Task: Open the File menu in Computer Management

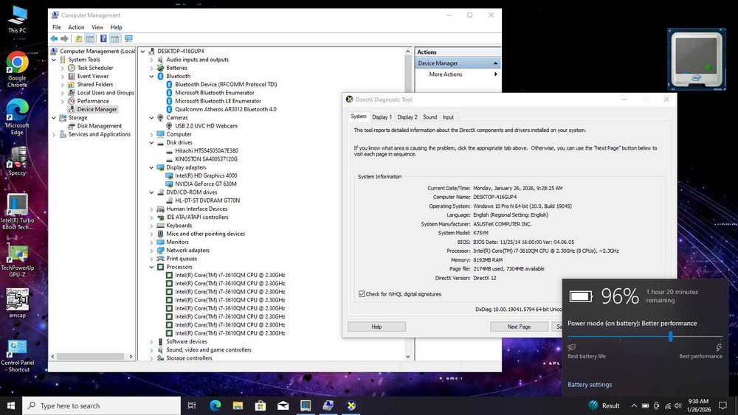Action: [57, 27]
